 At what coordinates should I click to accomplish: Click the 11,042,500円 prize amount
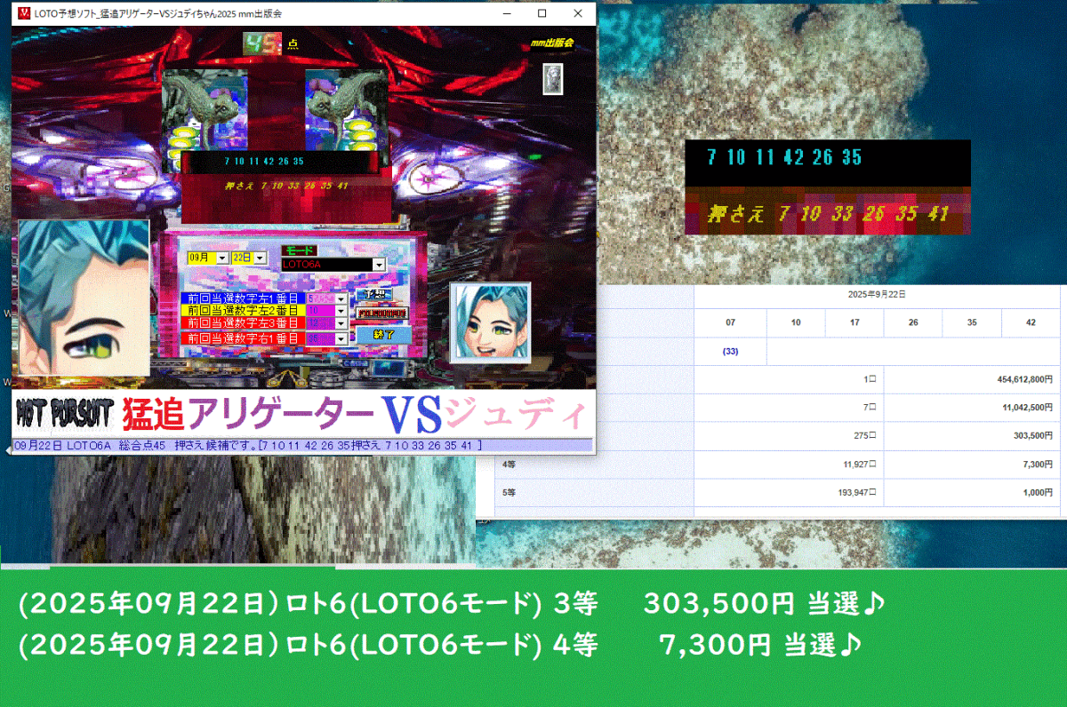click(x=1023, y=407)
